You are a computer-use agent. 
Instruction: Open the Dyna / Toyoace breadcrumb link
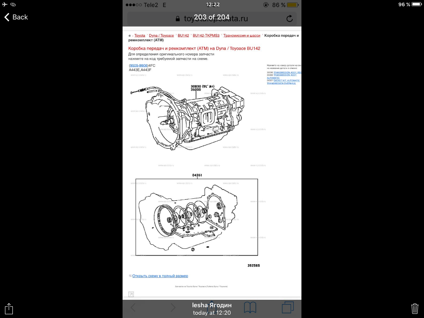coord(161,36)
